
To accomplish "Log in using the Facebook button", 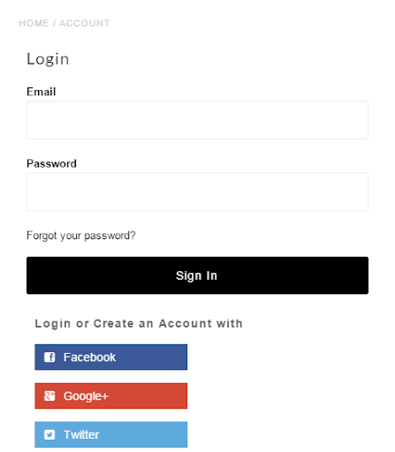I will point(111,358).
